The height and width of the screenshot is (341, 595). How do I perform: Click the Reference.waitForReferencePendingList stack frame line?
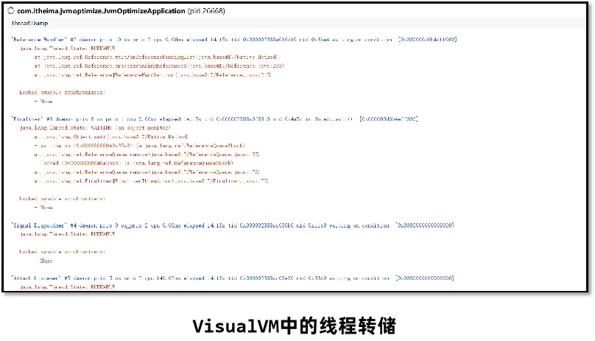(x=155, y=57)
